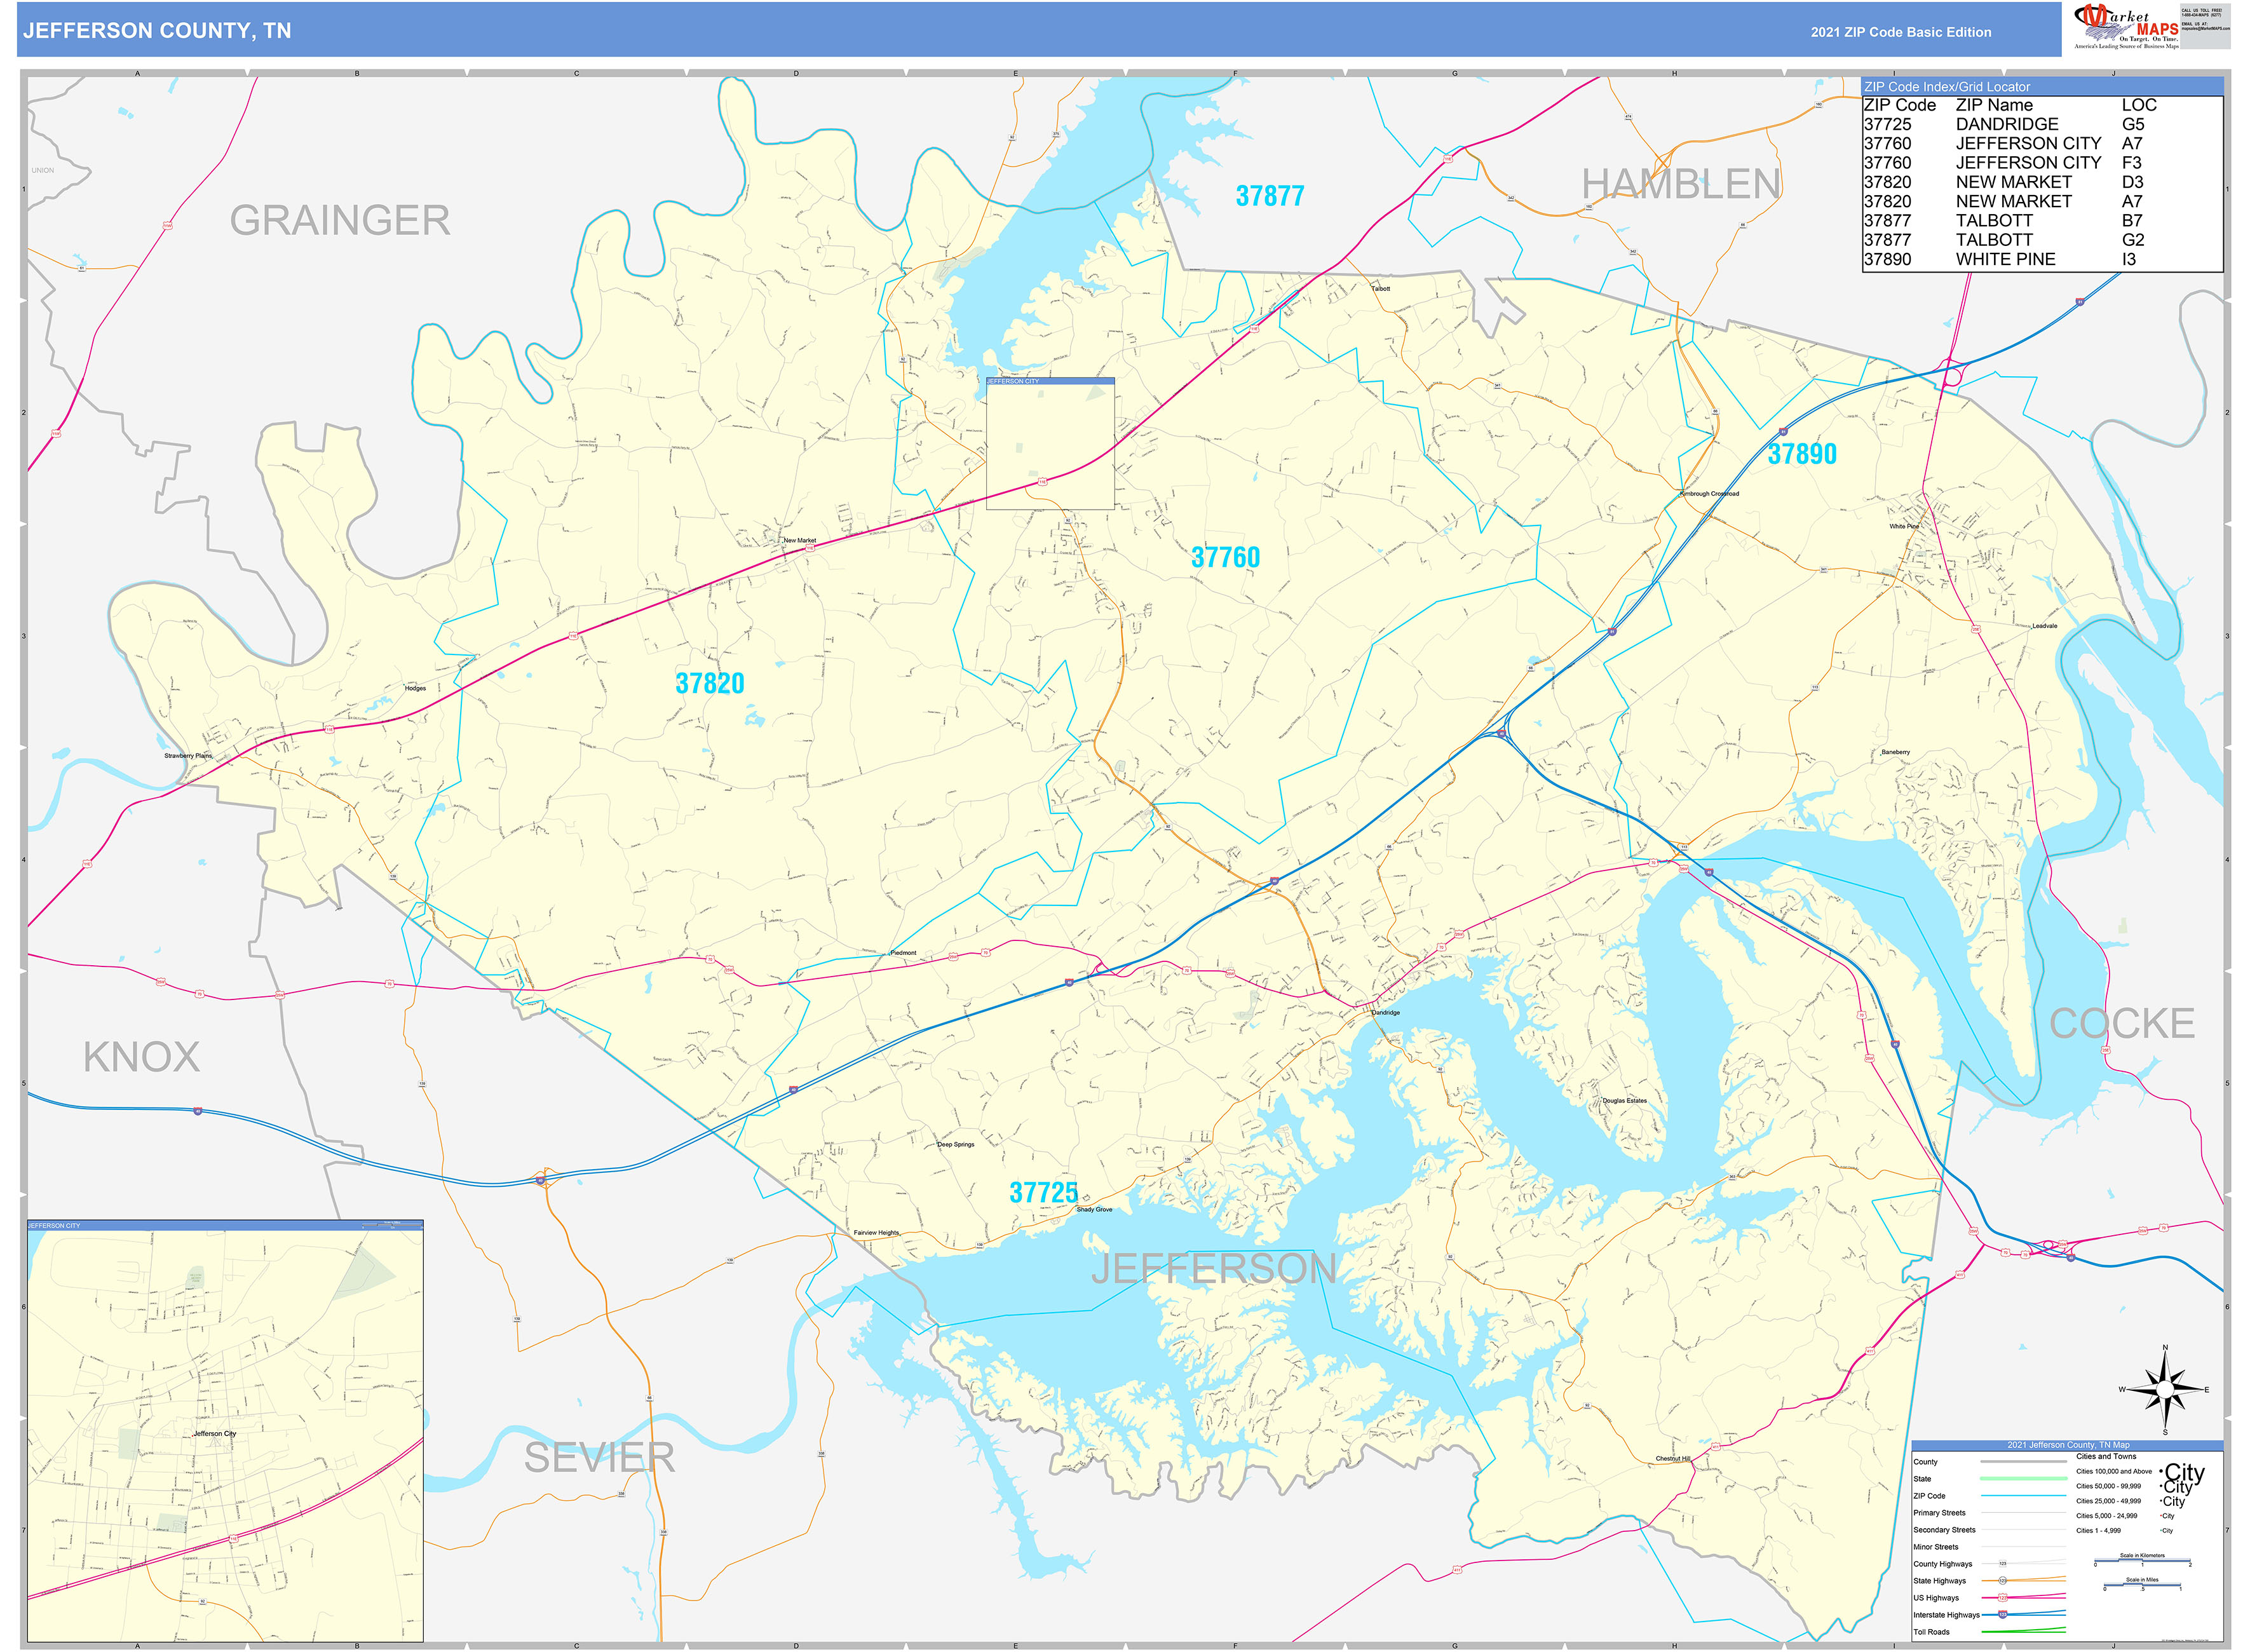The width and height of the screenshot is (2250, 1652).
Task: Click the Interstate Highways shield symbol in legend
Action: [2003, 1615]
